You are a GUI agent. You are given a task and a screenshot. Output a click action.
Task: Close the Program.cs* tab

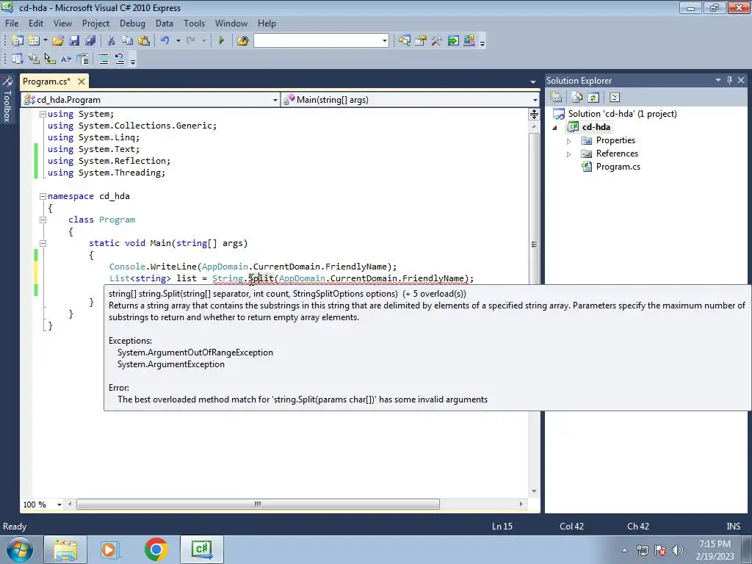(x=82, y=81)
